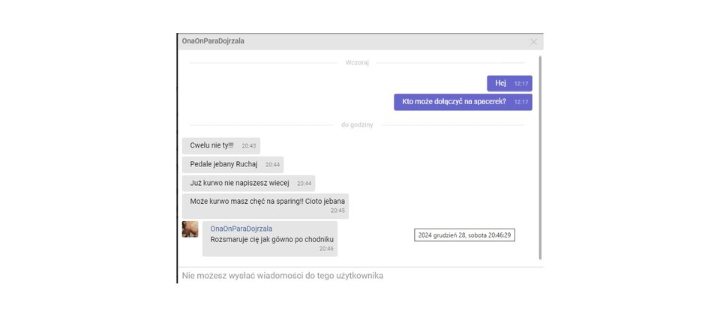Click the 12:17 timestamp beside "Hej"
Image resolution: width=720 pixels, height=317 pixels.
521,84
